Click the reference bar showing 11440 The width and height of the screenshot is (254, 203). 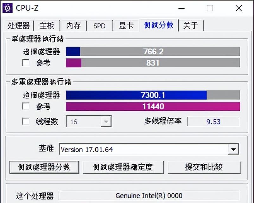pyautogui.click(x=153, y=106)
